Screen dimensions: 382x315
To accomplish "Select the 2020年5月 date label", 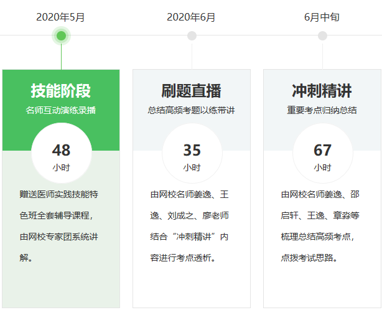I will pos(61,17).
